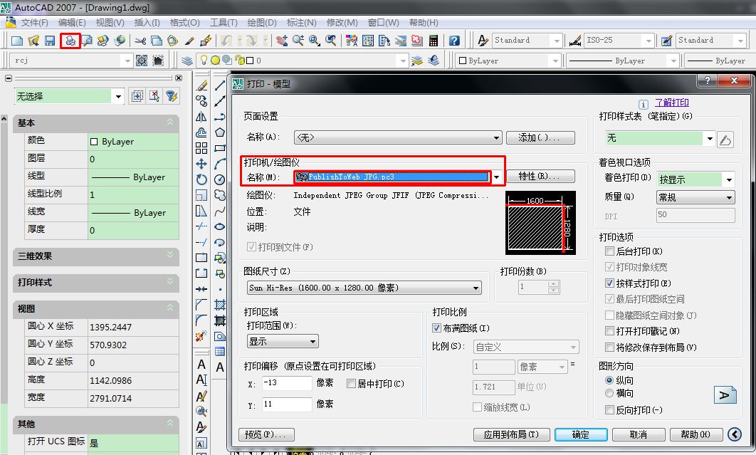Click the 了解打印 link
The image size is (756, 455).
click(x=672, y=103)
